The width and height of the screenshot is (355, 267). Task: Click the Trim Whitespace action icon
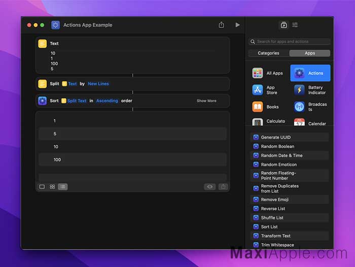[256, 245]
